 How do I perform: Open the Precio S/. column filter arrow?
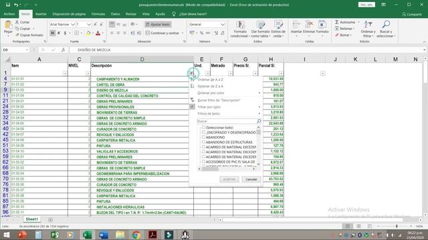(255, 73)
